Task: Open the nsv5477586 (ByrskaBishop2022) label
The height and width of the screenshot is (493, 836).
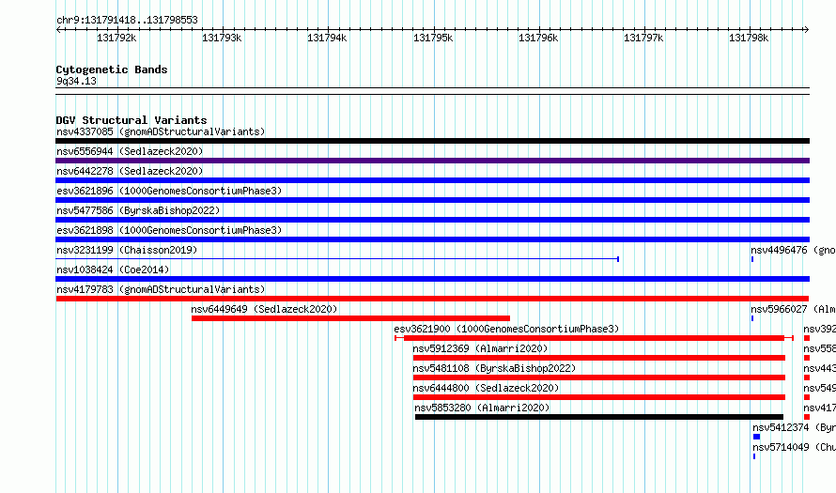Action: pos(138,210)
